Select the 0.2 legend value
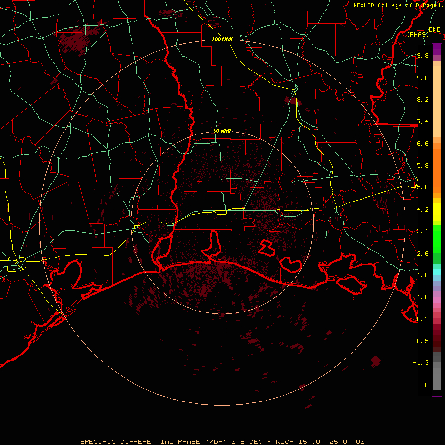Viewport: 445px width, 445px height. [423, 319]
